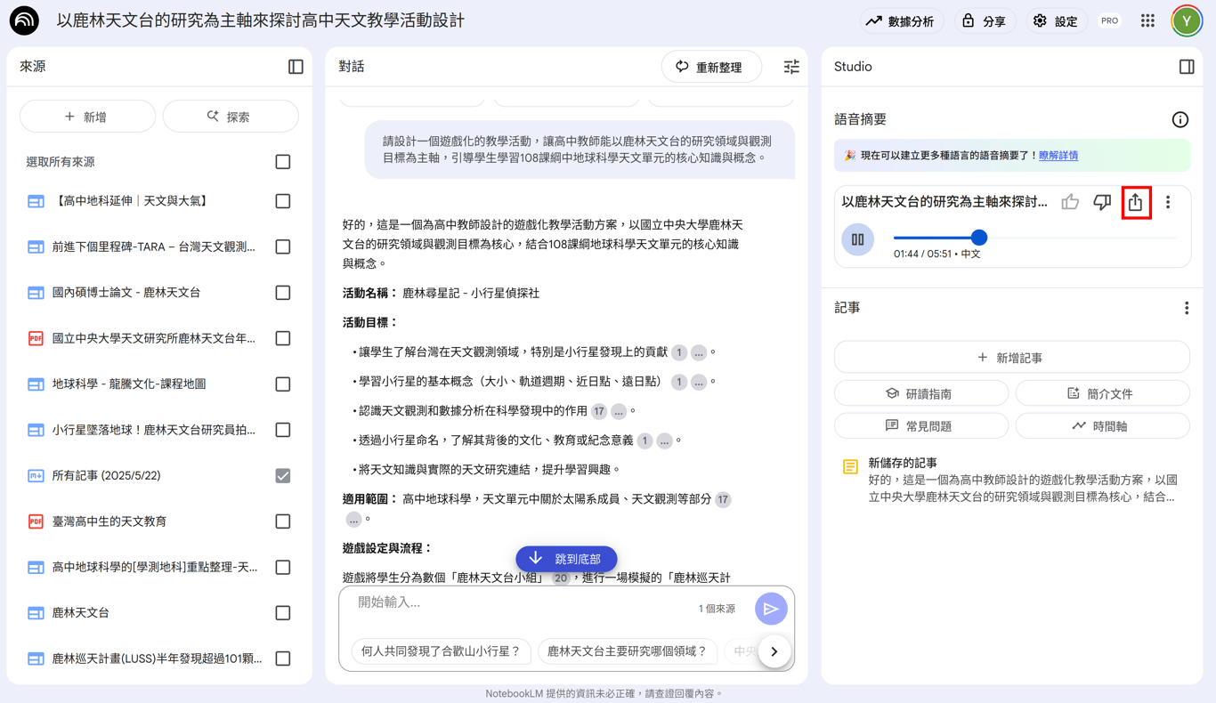The width and height of the screenshot is (1216, 703).
Task: Show next suggested questions with arrow
Action: click(x=774, y=651)
